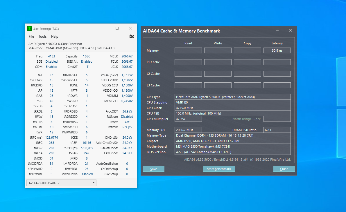Click the tREFI (ns) value 7798,065

point(87,148)
